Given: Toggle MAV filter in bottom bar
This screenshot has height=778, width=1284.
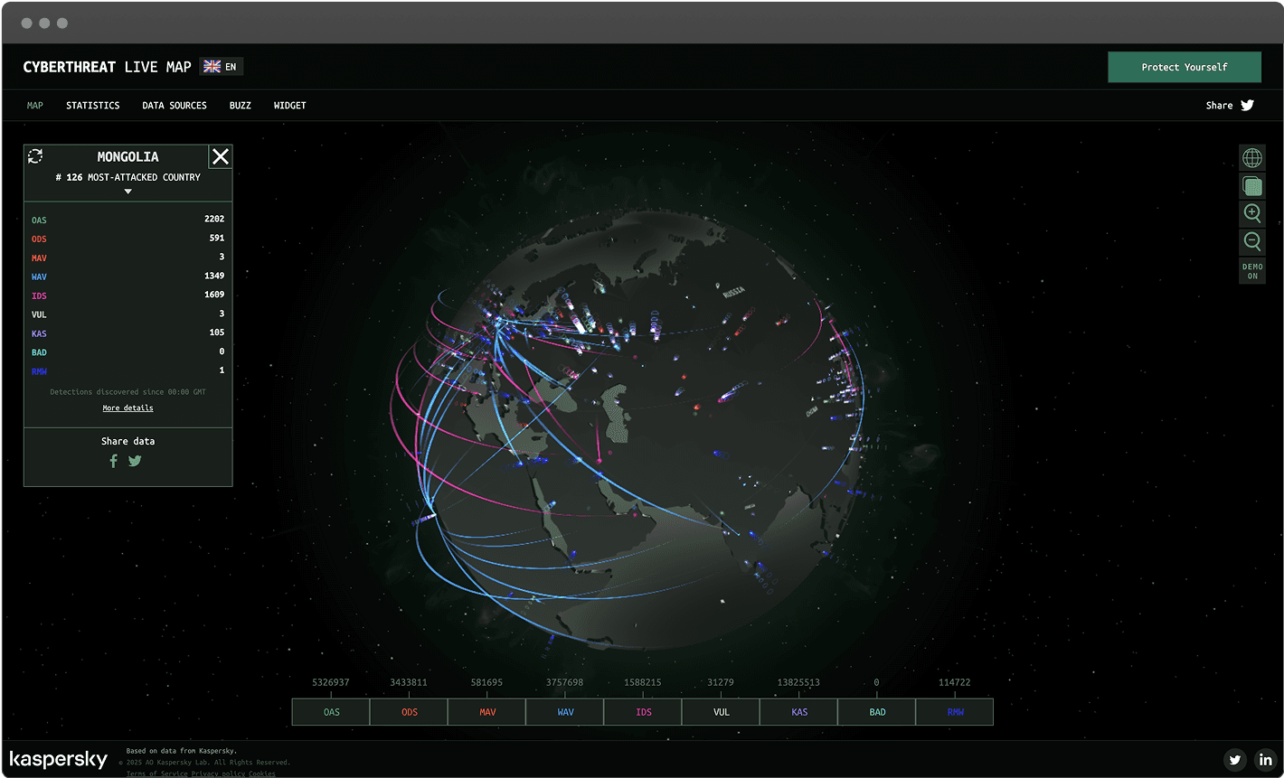Looking at the screenshot, I should tap(487, 712).
